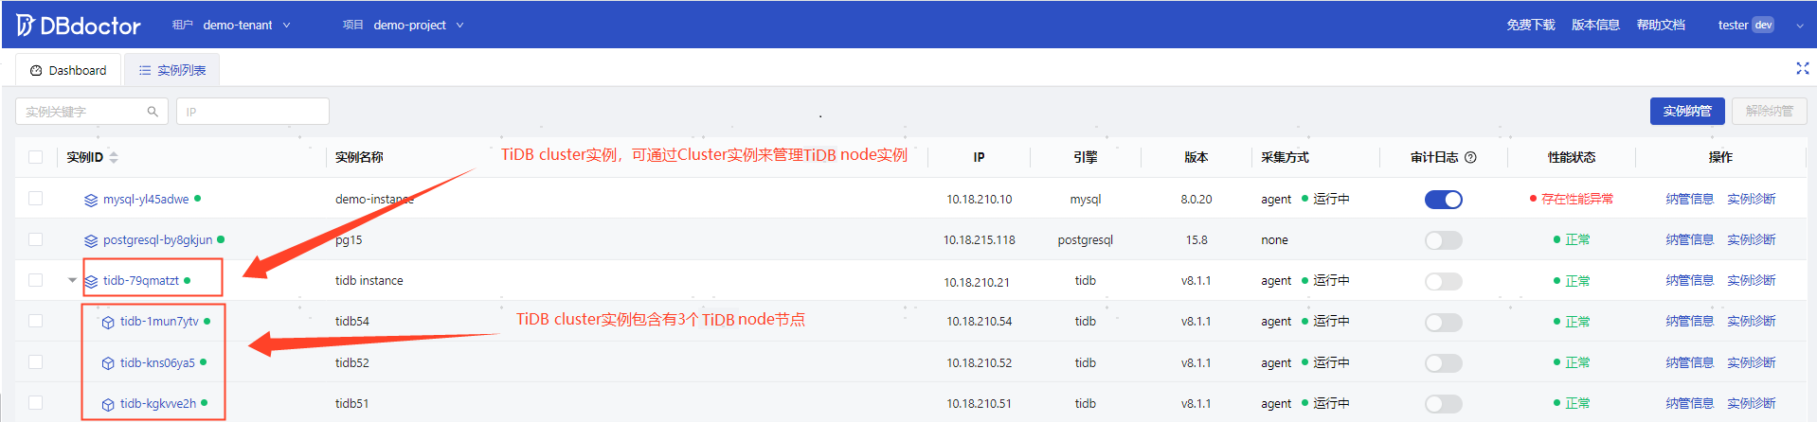This screenshot has height=422, width=1817.
Task: Open the demo-tenant tenant dropdown
Action: coord(246,26)
